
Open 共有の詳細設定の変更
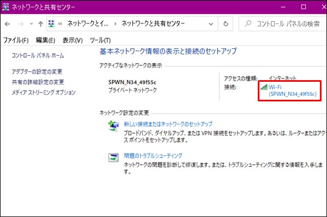coord(38,82)
